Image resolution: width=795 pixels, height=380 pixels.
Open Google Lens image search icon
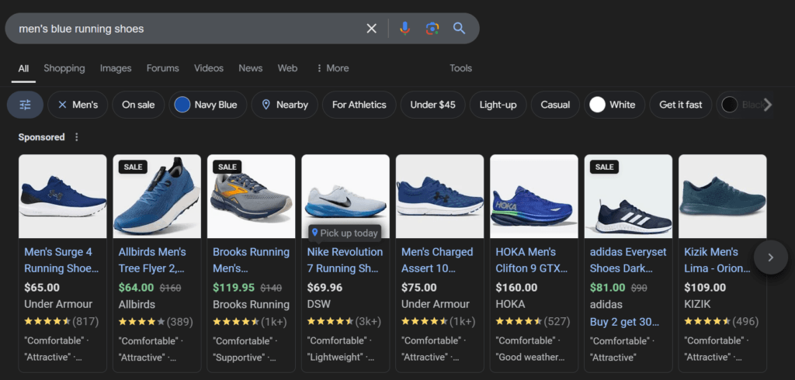432,29
